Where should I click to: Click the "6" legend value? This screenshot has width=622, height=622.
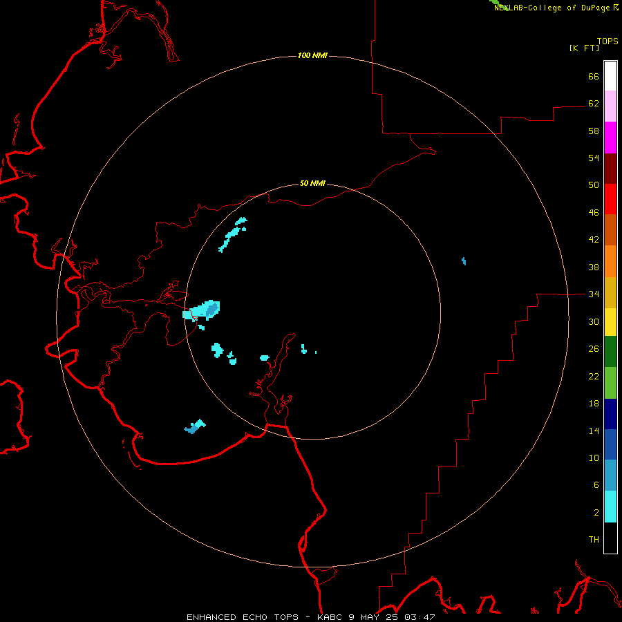pos(596,484)
